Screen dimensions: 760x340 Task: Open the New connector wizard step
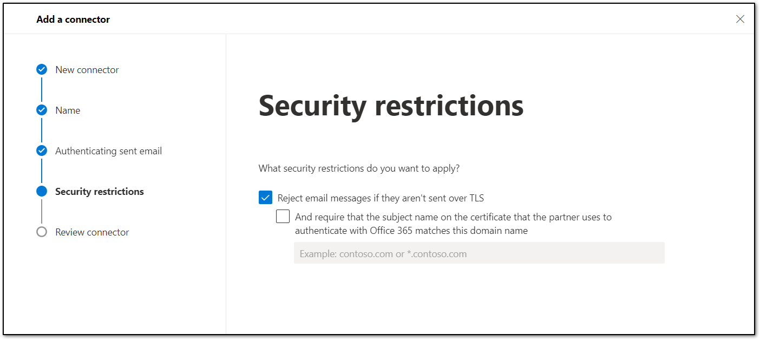coord(87,69)
